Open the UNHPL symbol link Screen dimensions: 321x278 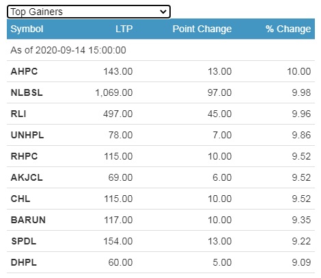(27, 135)
